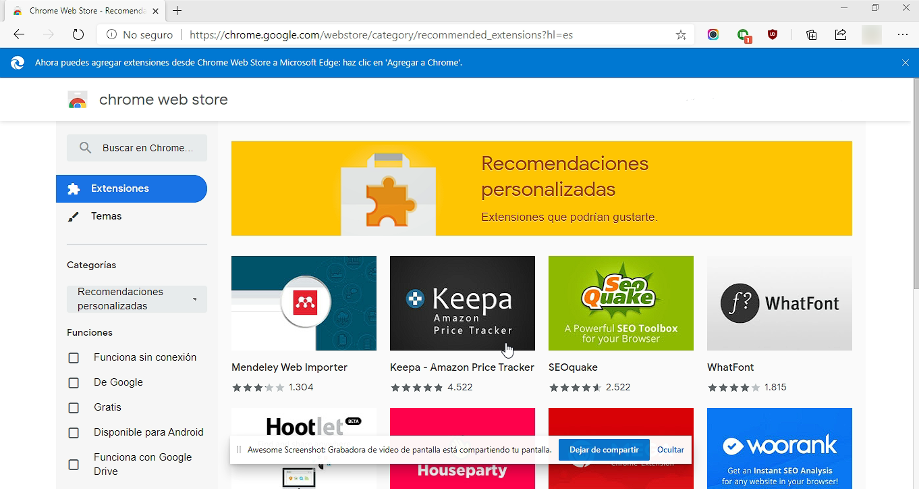This screenshot has width=919, height=489.
Task: Click the address bar URL
Action: [x=381, y=34]
